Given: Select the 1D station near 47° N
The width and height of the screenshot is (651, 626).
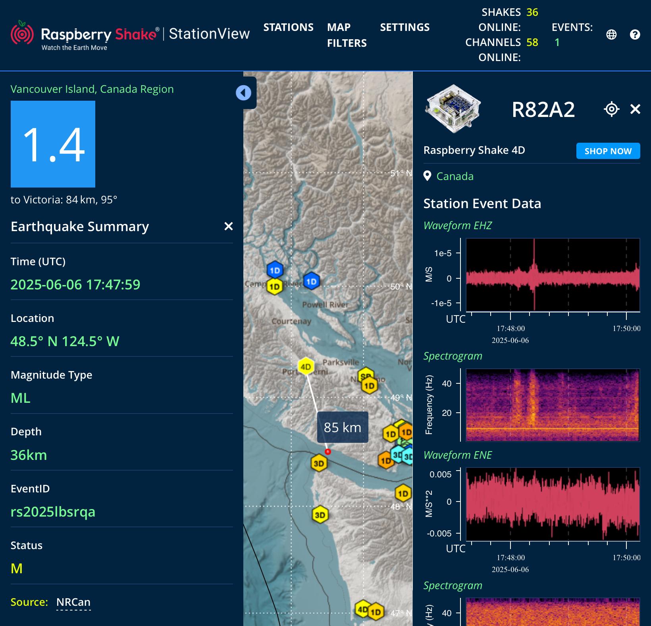Looking at the screenshot, I should (x=376, y=612).
